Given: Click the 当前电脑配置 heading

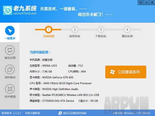Looking at the screenshot, I should (x=40, y=52).
